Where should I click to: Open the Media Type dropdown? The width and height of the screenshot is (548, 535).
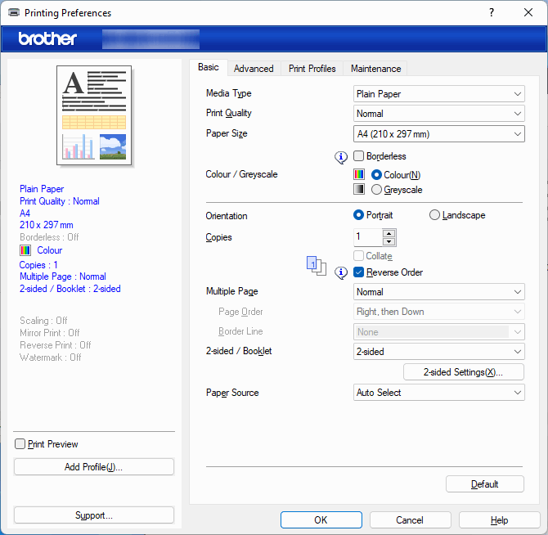439,94
